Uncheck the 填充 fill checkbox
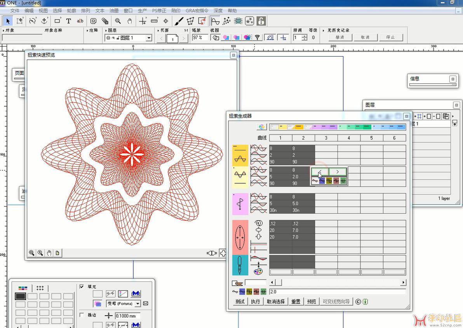The image size is (463, 328). coord(82,287)
